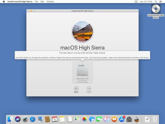Open Spotlight search magnifier
Viewport: 165px width, 124px height.
click(x=156, y=2)
